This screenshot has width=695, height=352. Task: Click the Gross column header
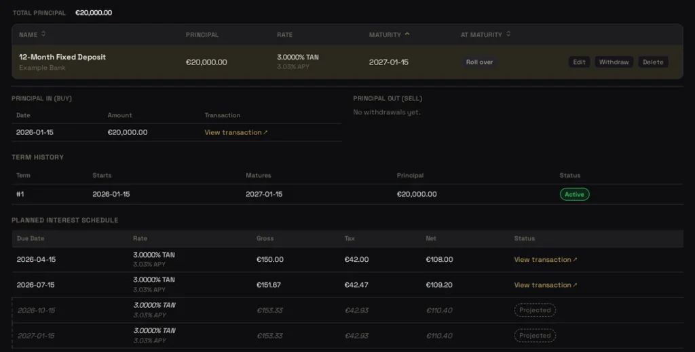pos(265,238)
